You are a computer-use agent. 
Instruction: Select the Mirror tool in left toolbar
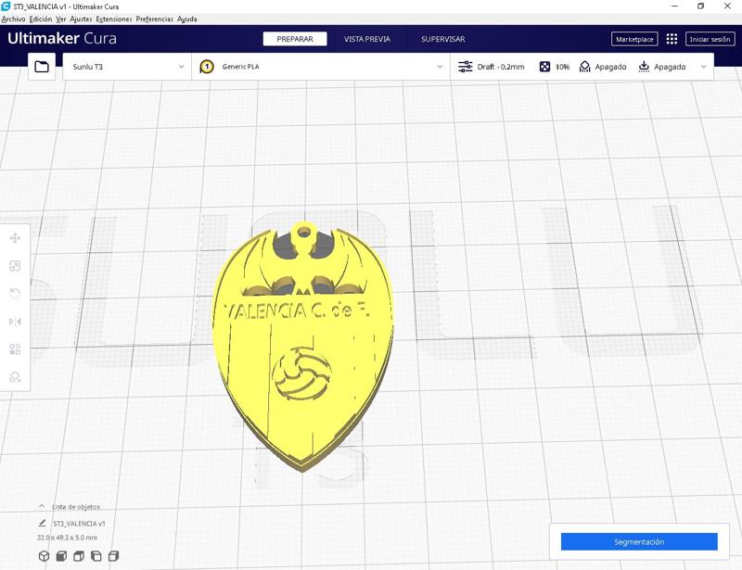click(x=15, y=322)
